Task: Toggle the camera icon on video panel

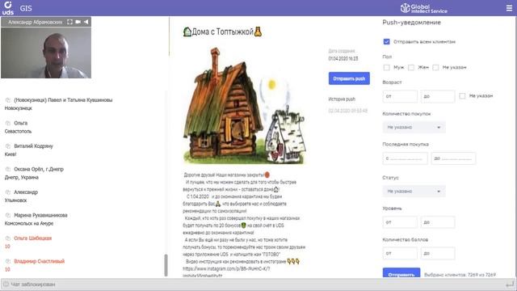Action: tap(78, 22)
